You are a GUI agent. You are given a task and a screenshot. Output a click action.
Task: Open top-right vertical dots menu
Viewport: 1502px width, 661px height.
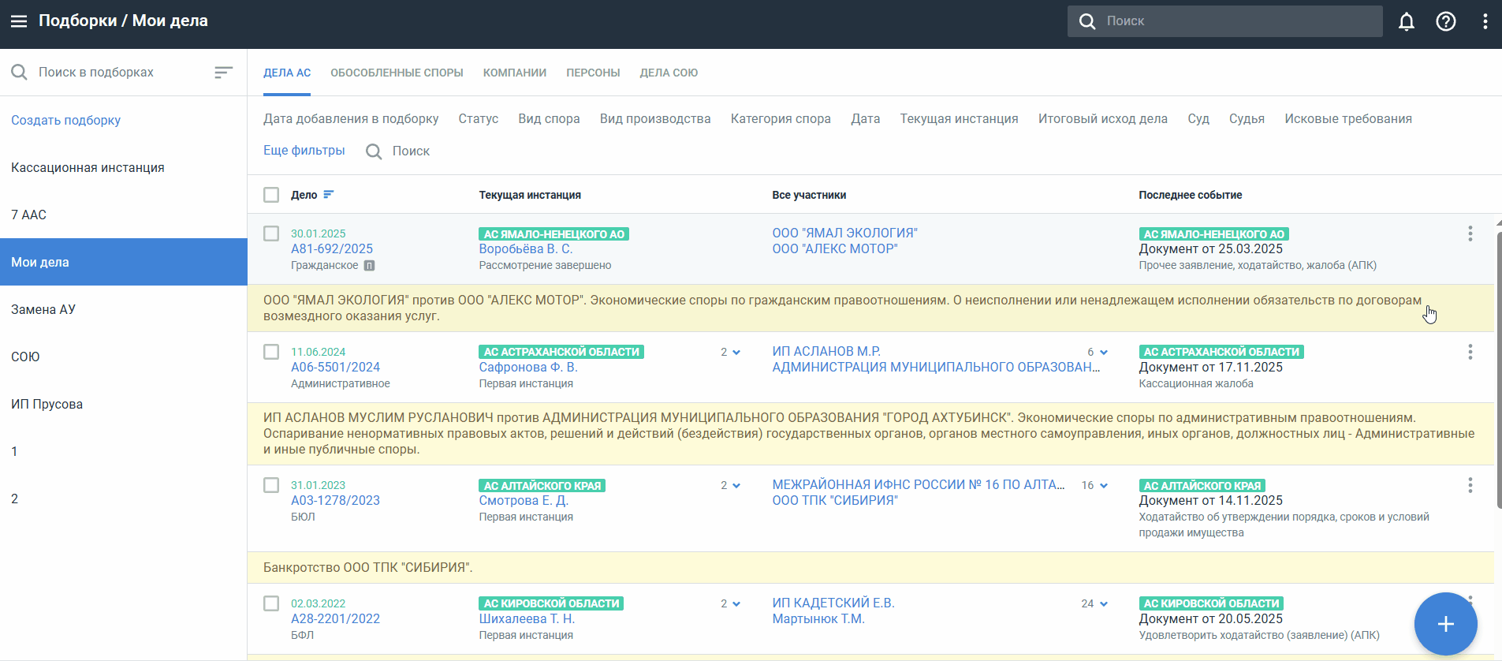pyautogui.click(x=1485, y=21)
